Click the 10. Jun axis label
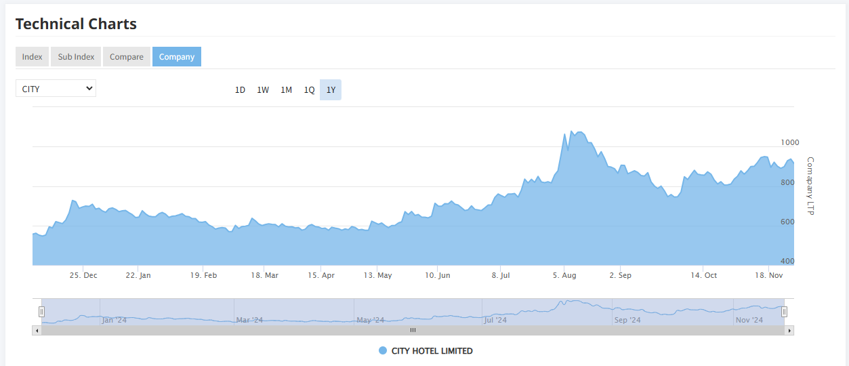The height and width of the screenshot is (366, 849). (438, 276)
